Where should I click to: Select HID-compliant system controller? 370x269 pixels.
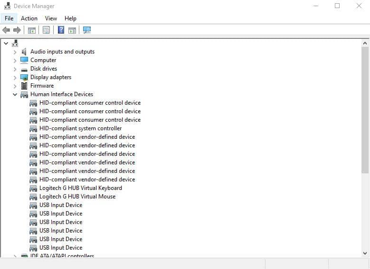click(80, 128)
